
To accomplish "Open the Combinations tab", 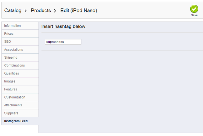I will click(14, 66).
